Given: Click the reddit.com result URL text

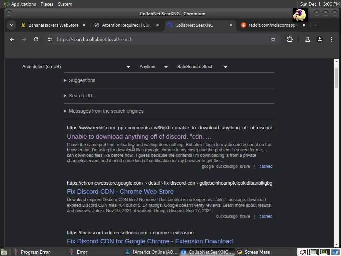Looking at the screenshot, I should coord(170,128).
